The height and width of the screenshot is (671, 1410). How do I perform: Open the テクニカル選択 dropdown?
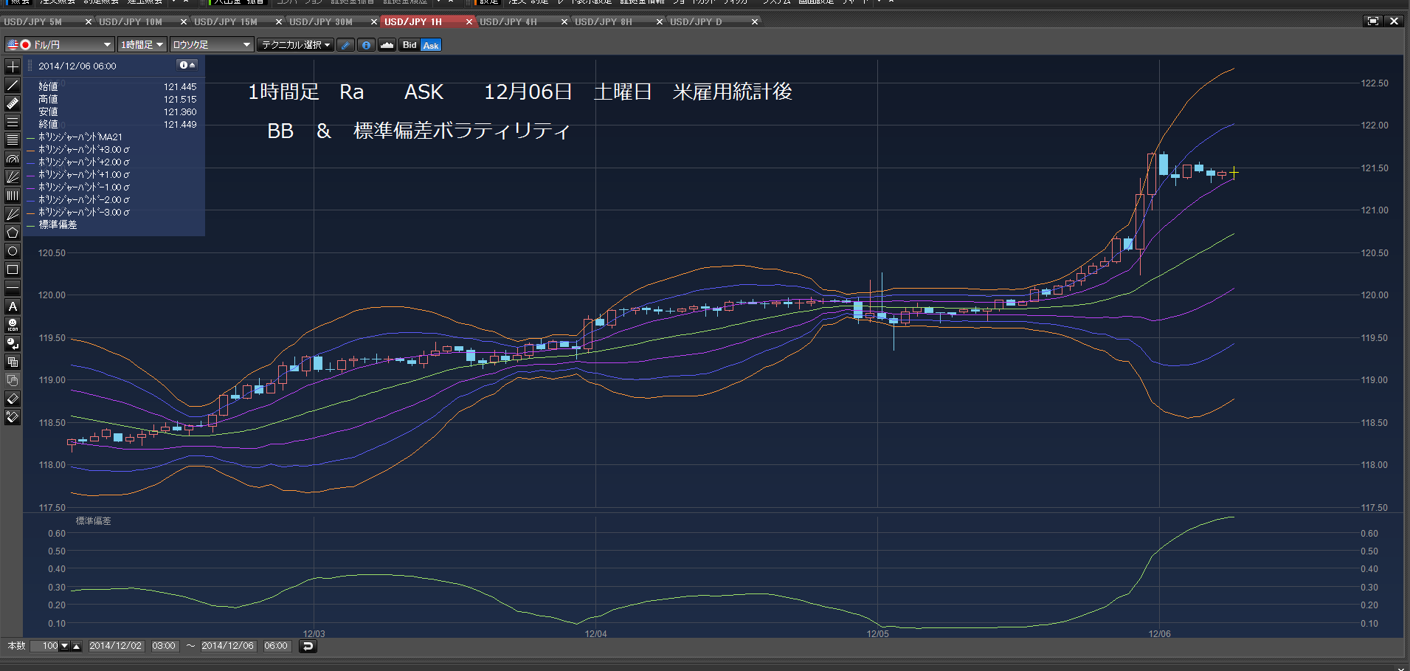coord(296,45)
